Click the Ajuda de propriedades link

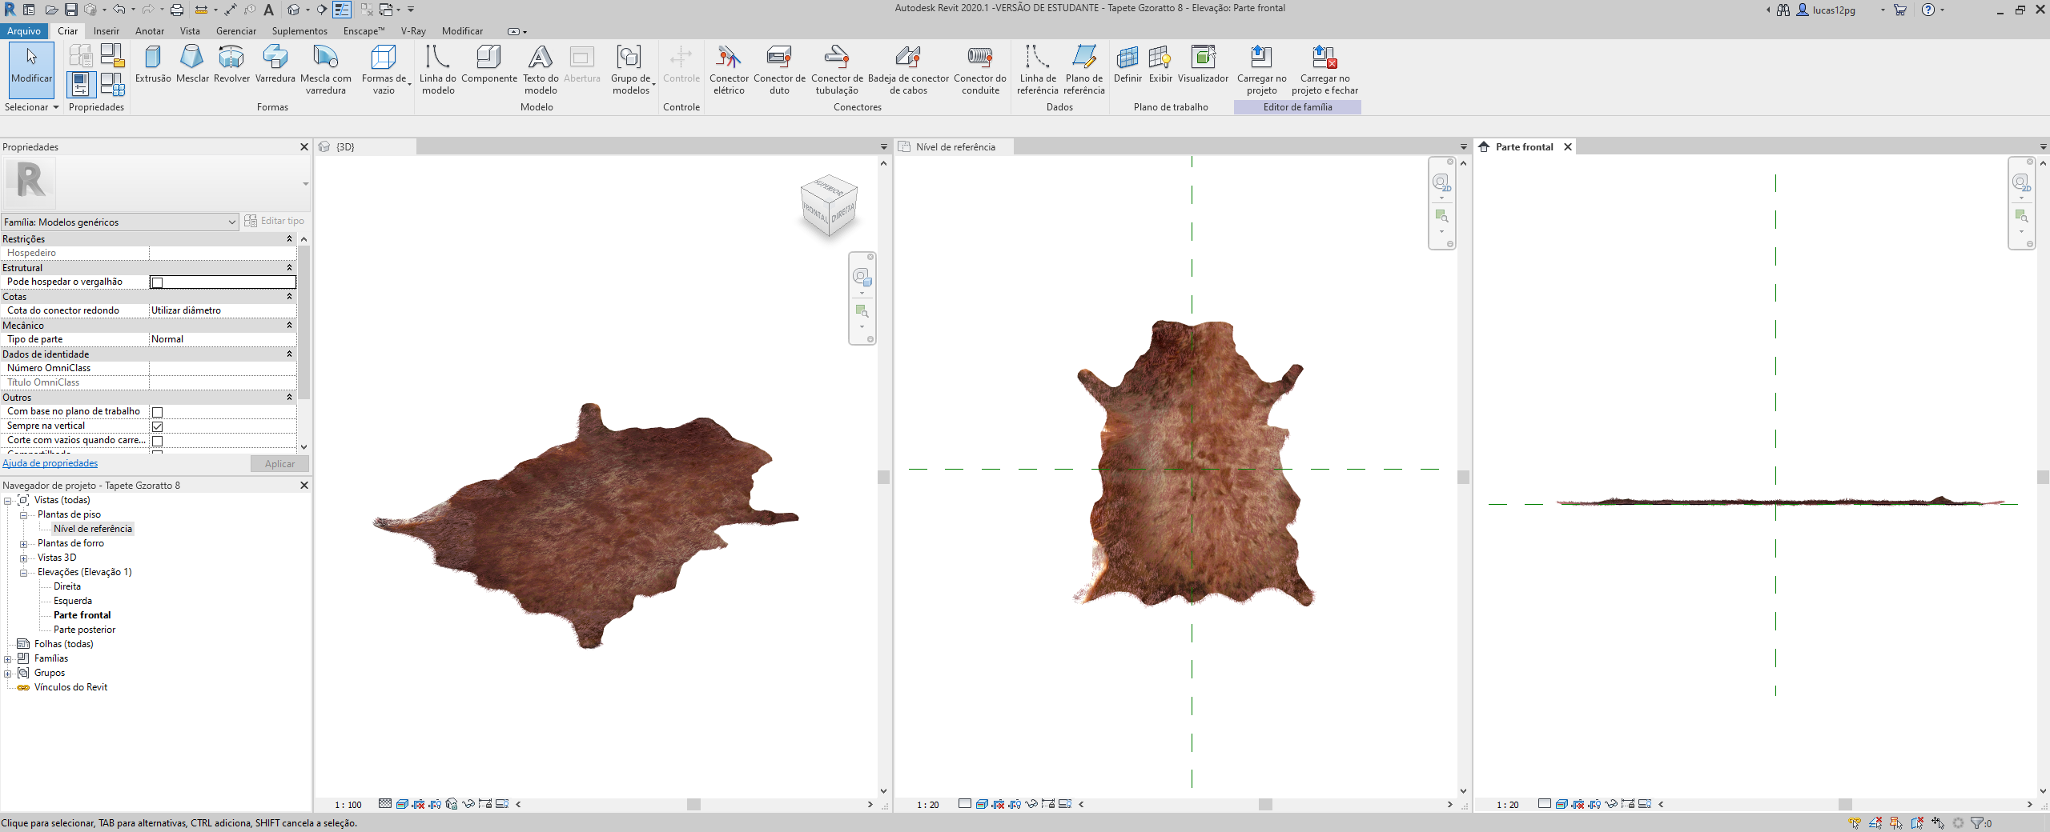pyautogui.click(x=50, y=463)
